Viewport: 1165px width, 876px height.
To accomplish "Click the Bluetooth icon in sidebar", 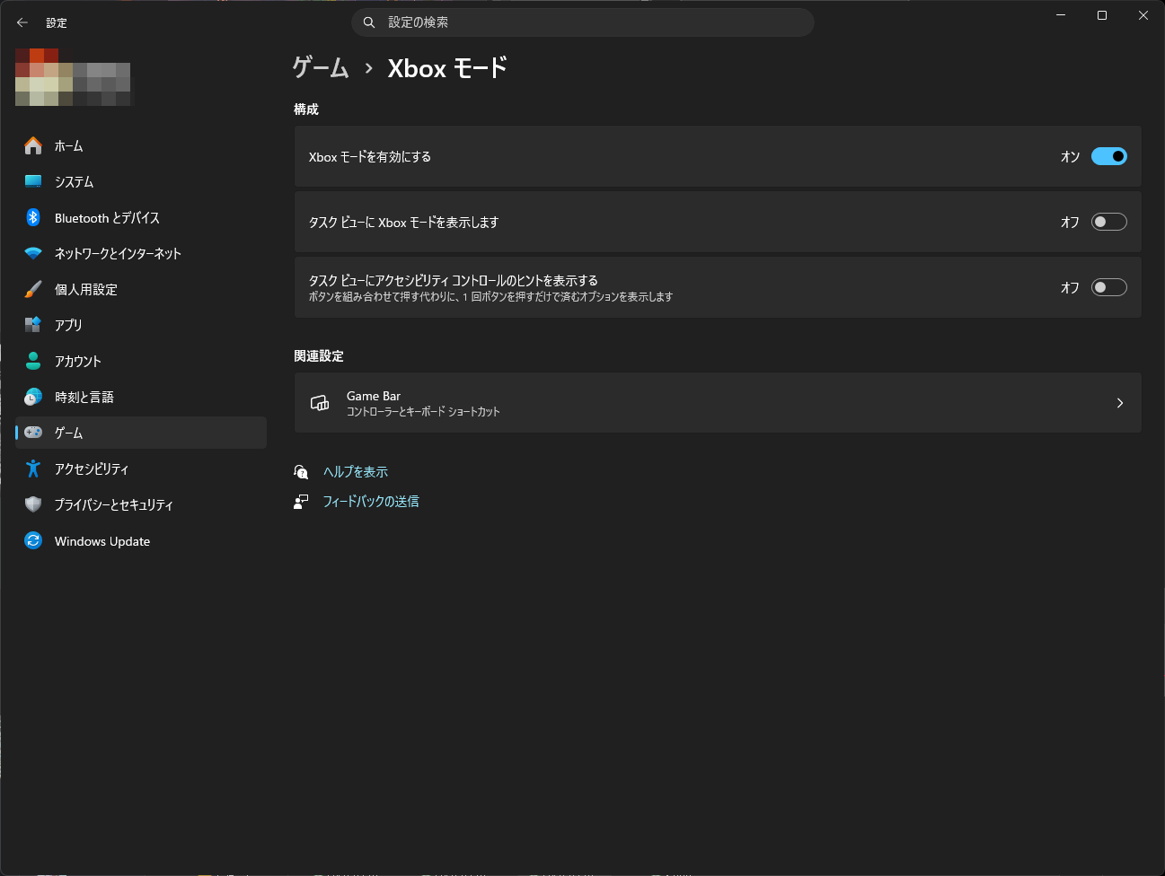I will point(33,217).
